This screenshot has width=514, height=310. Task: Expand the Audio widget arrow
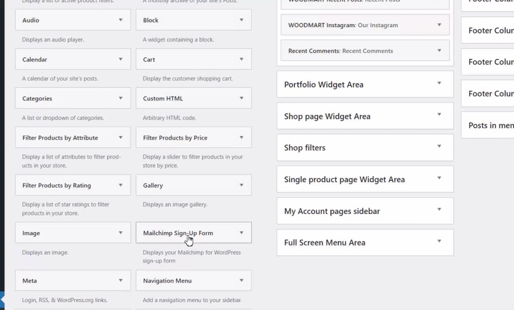[121, 20]
